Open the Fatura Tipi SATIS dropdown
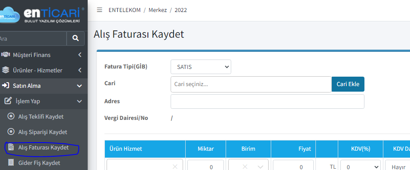This screenshot has width=410, height=170. pyautogui.click(x=201, y=67)
